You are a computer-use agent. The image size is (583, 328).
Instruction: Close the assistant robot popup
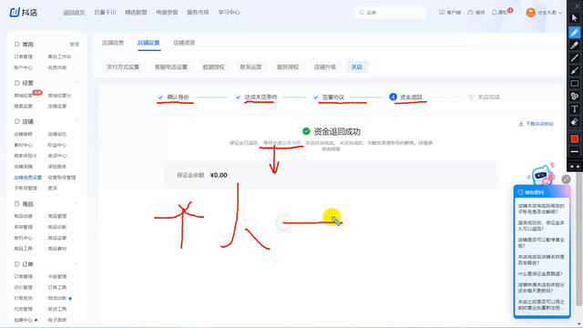pos(566,179)
